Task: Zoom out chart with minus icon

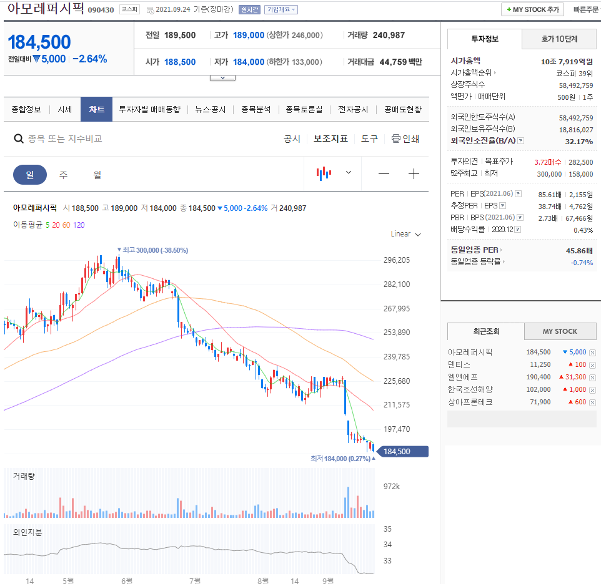Action: (x=384, y=173)
